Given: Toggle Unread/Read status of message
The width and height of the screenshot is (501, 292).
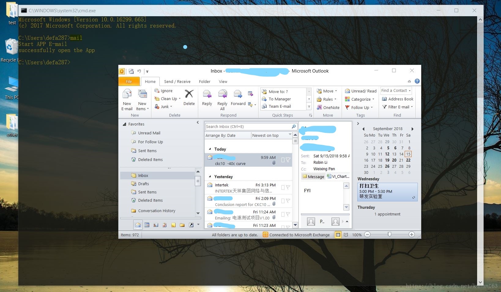Looking at the screenshot, I should pyautogui.click(x=361, y=91).
